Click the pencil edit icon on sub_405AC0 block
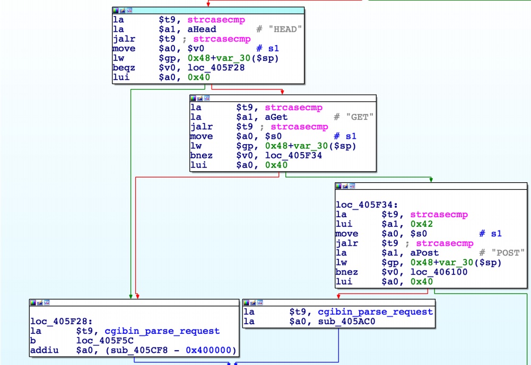Viewport: 531px width, 365px height. 253,302
